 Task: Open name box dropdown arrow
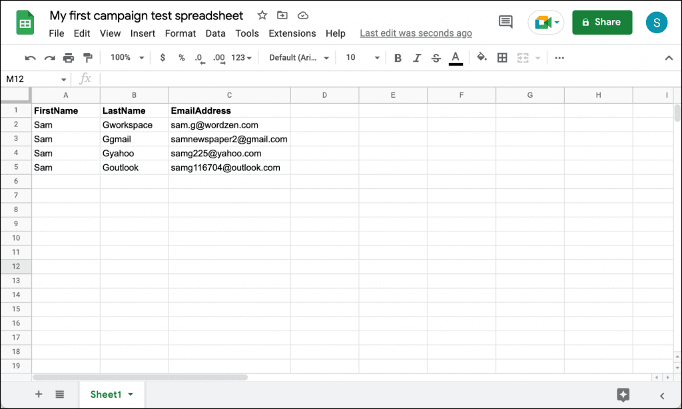click(63, 79)
